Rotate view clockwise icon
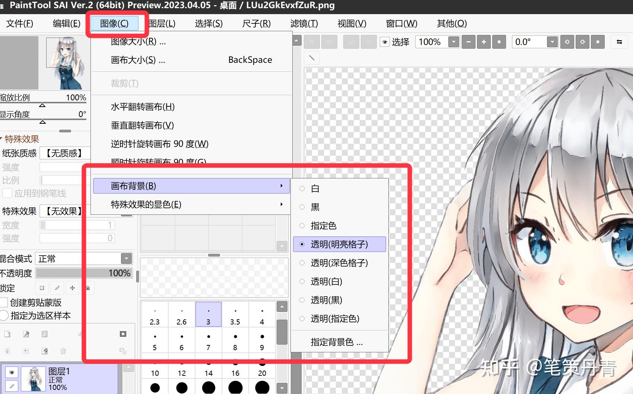 click(582, 42)
